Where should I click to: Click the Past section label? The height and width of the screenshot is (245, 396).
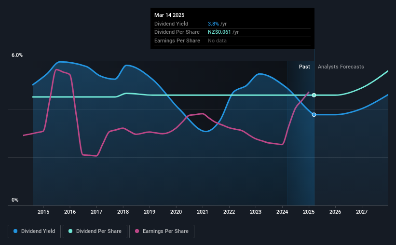click(x=304, y=67)
